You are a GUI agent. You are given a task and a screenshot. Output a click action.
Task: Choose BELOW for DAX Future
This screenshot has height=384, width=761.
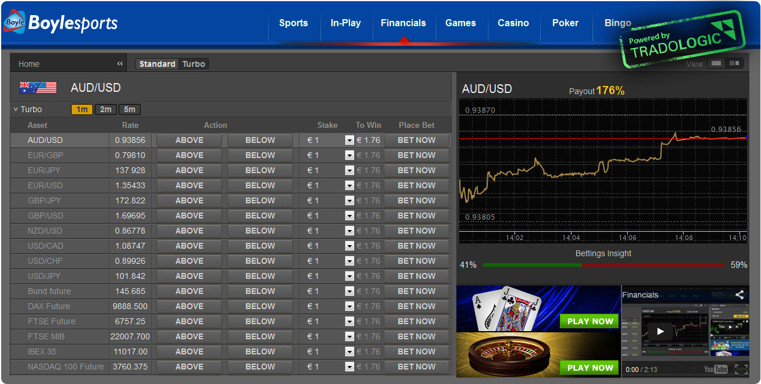[x=260, y=306]
